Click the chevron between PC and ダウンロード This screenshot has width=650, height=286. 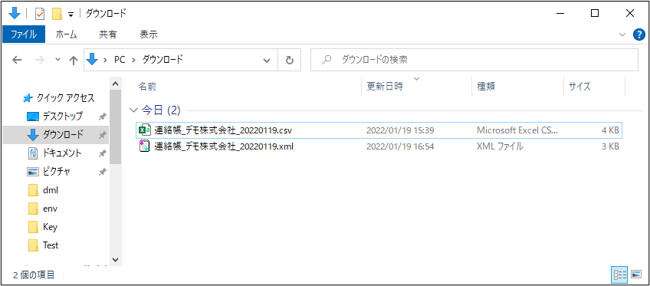pyautogui.click(x=133, y=60)
